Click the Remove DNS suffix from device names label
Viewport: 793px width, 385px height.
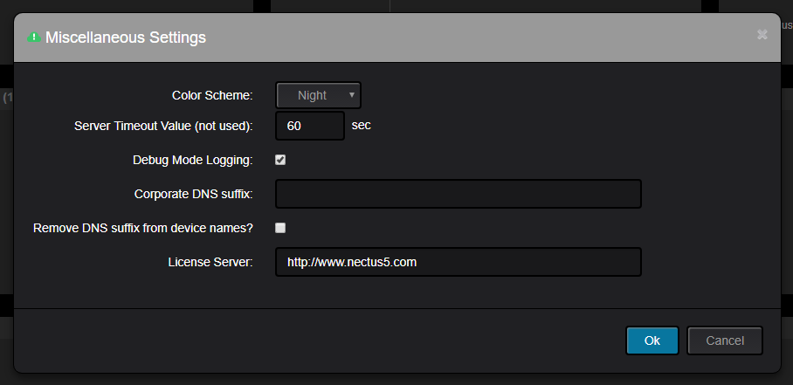click(x=143, y=228)
